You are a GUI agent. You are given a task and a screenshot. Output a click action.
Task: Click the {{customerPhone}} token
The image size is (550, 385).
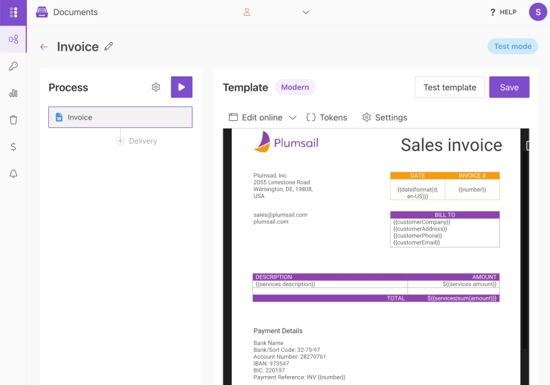tap(418, 236)
